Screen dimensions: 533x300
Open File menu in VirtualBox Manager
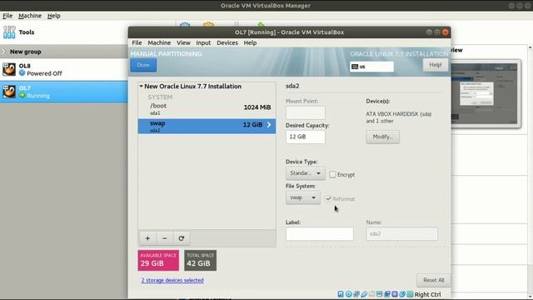pyautogui.click(x=7, y=16)
